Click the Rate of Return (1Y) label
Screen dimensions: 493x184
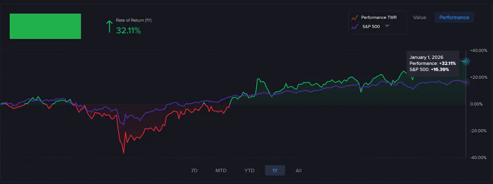coord(133,20)
